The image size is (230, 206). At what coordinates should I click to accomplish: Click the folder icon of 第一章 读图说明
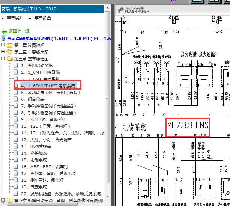point(9,45)
